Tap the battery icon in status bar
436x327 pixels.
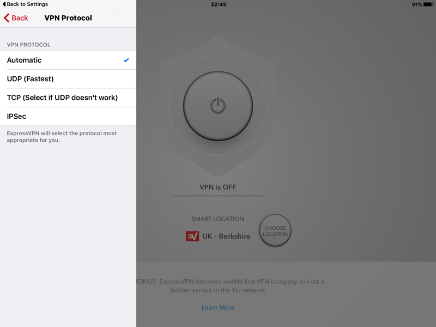click(428, 4)
